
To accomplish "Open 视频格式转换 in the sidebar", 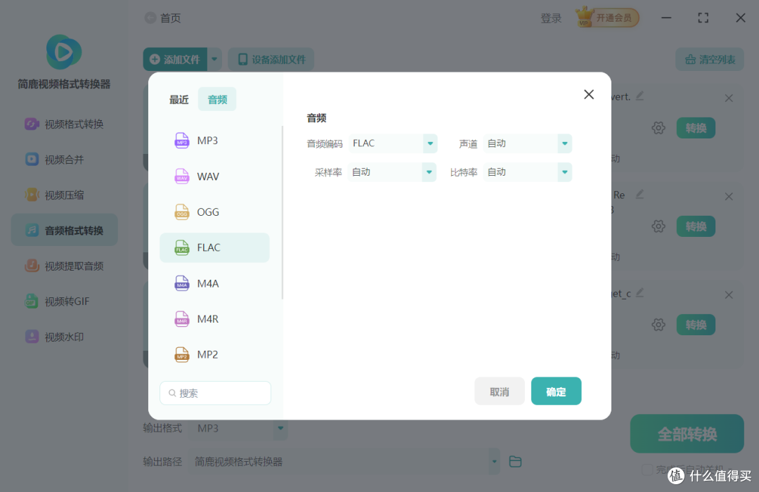I will pos(65,124).
